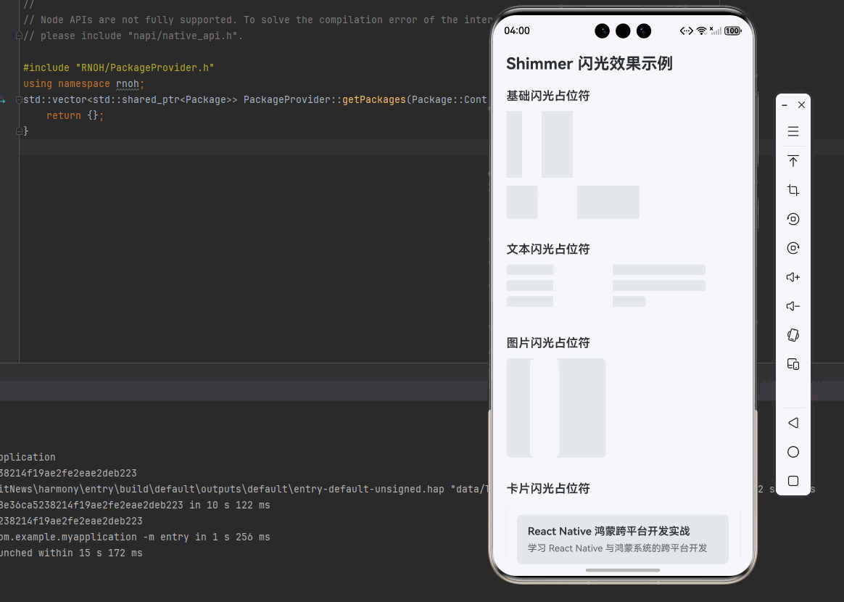This screenshot has height=602, width=844.
Task: Rotate the emulator screen right
Action: [793, 248]
